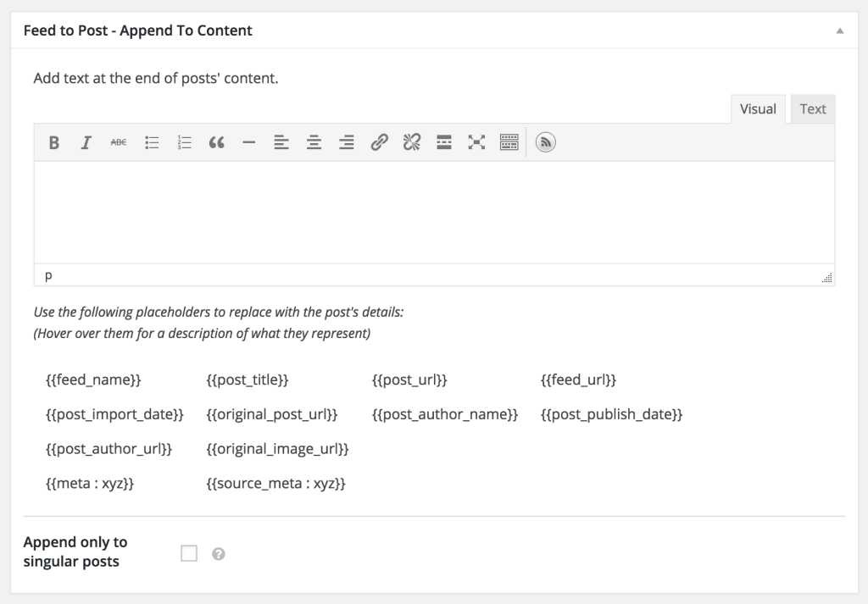This screenshot has width=868, height=604.
Task: Collapse the Append To Content panel
Action: click(839, 30)
